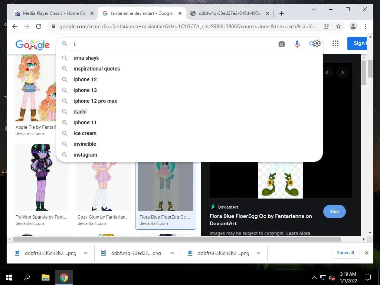Click the Sign in button
Viewport: 380px width, 285px height.
tap(357, 43)
